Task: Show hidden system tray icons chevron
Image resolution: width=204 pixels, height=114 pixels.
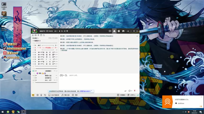Action: point(183,112)
